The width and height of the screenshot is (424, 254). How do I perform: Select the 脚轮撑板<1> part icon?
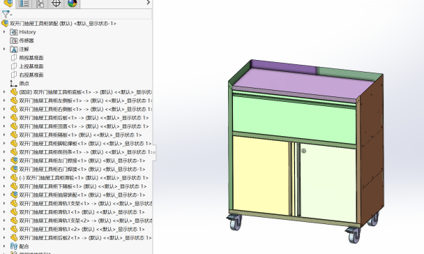click(14, 143)
